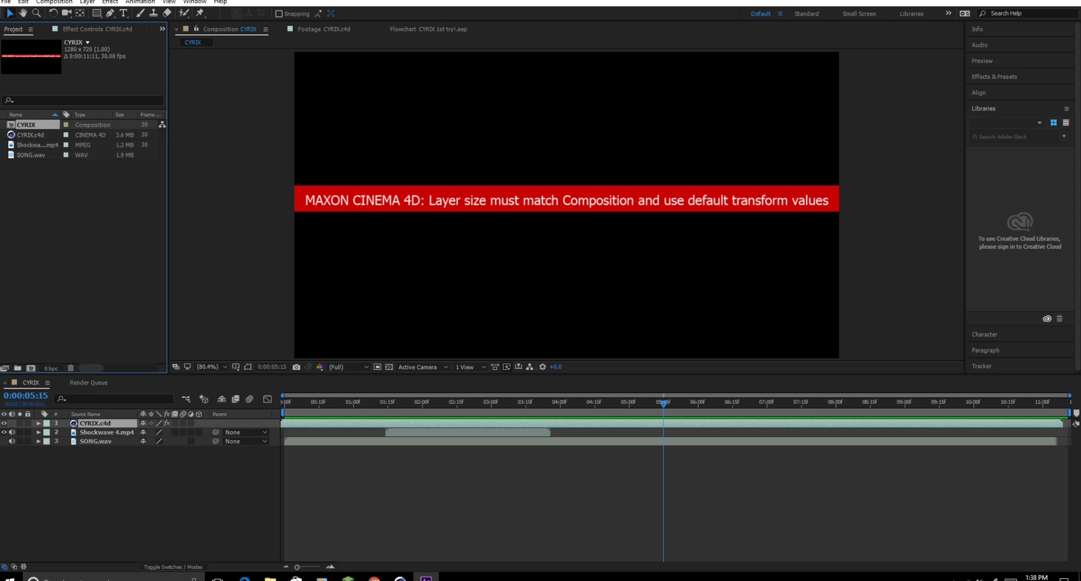Toggle effects fx switch on CYRIX.c4d layer
This screenshot has height=581, width=1081.
pos(167,423)
